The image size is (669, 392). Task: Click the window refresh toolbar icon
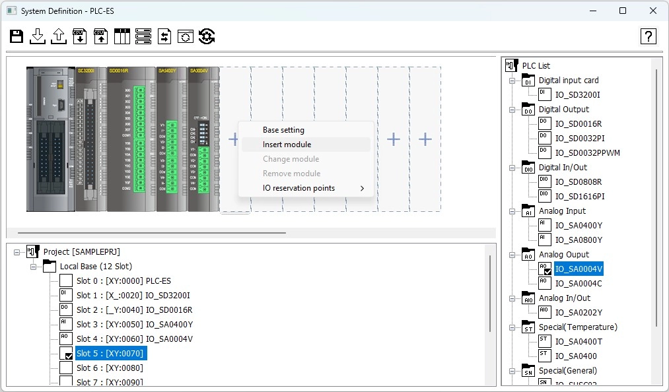click(x=185, y=36)
